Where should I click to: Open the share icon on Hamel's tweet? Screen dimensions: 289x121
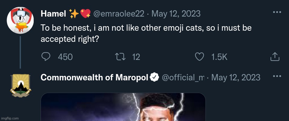[x=275, y=57]
